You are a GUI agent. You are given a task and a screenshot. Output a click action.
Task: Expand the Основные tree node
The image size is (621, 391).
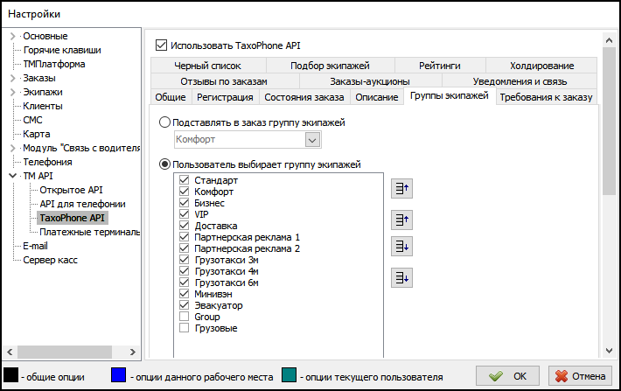click(12, 36)
